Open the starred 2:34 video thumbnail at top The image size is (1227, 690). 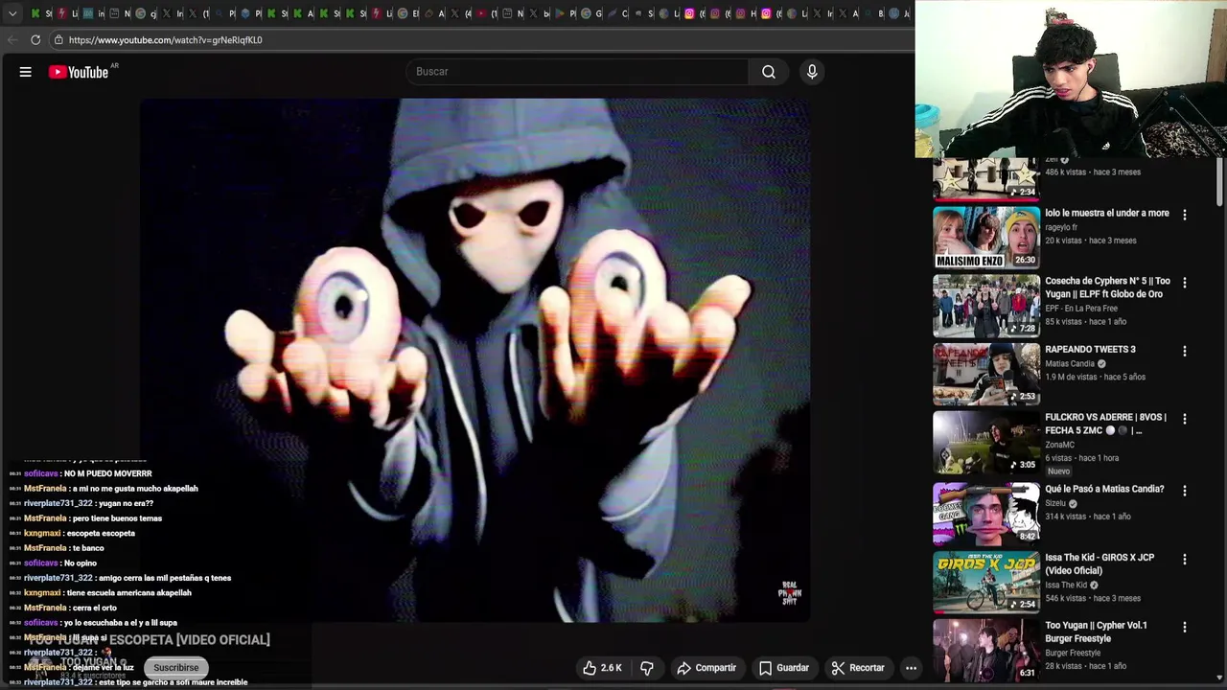(986, 179)
